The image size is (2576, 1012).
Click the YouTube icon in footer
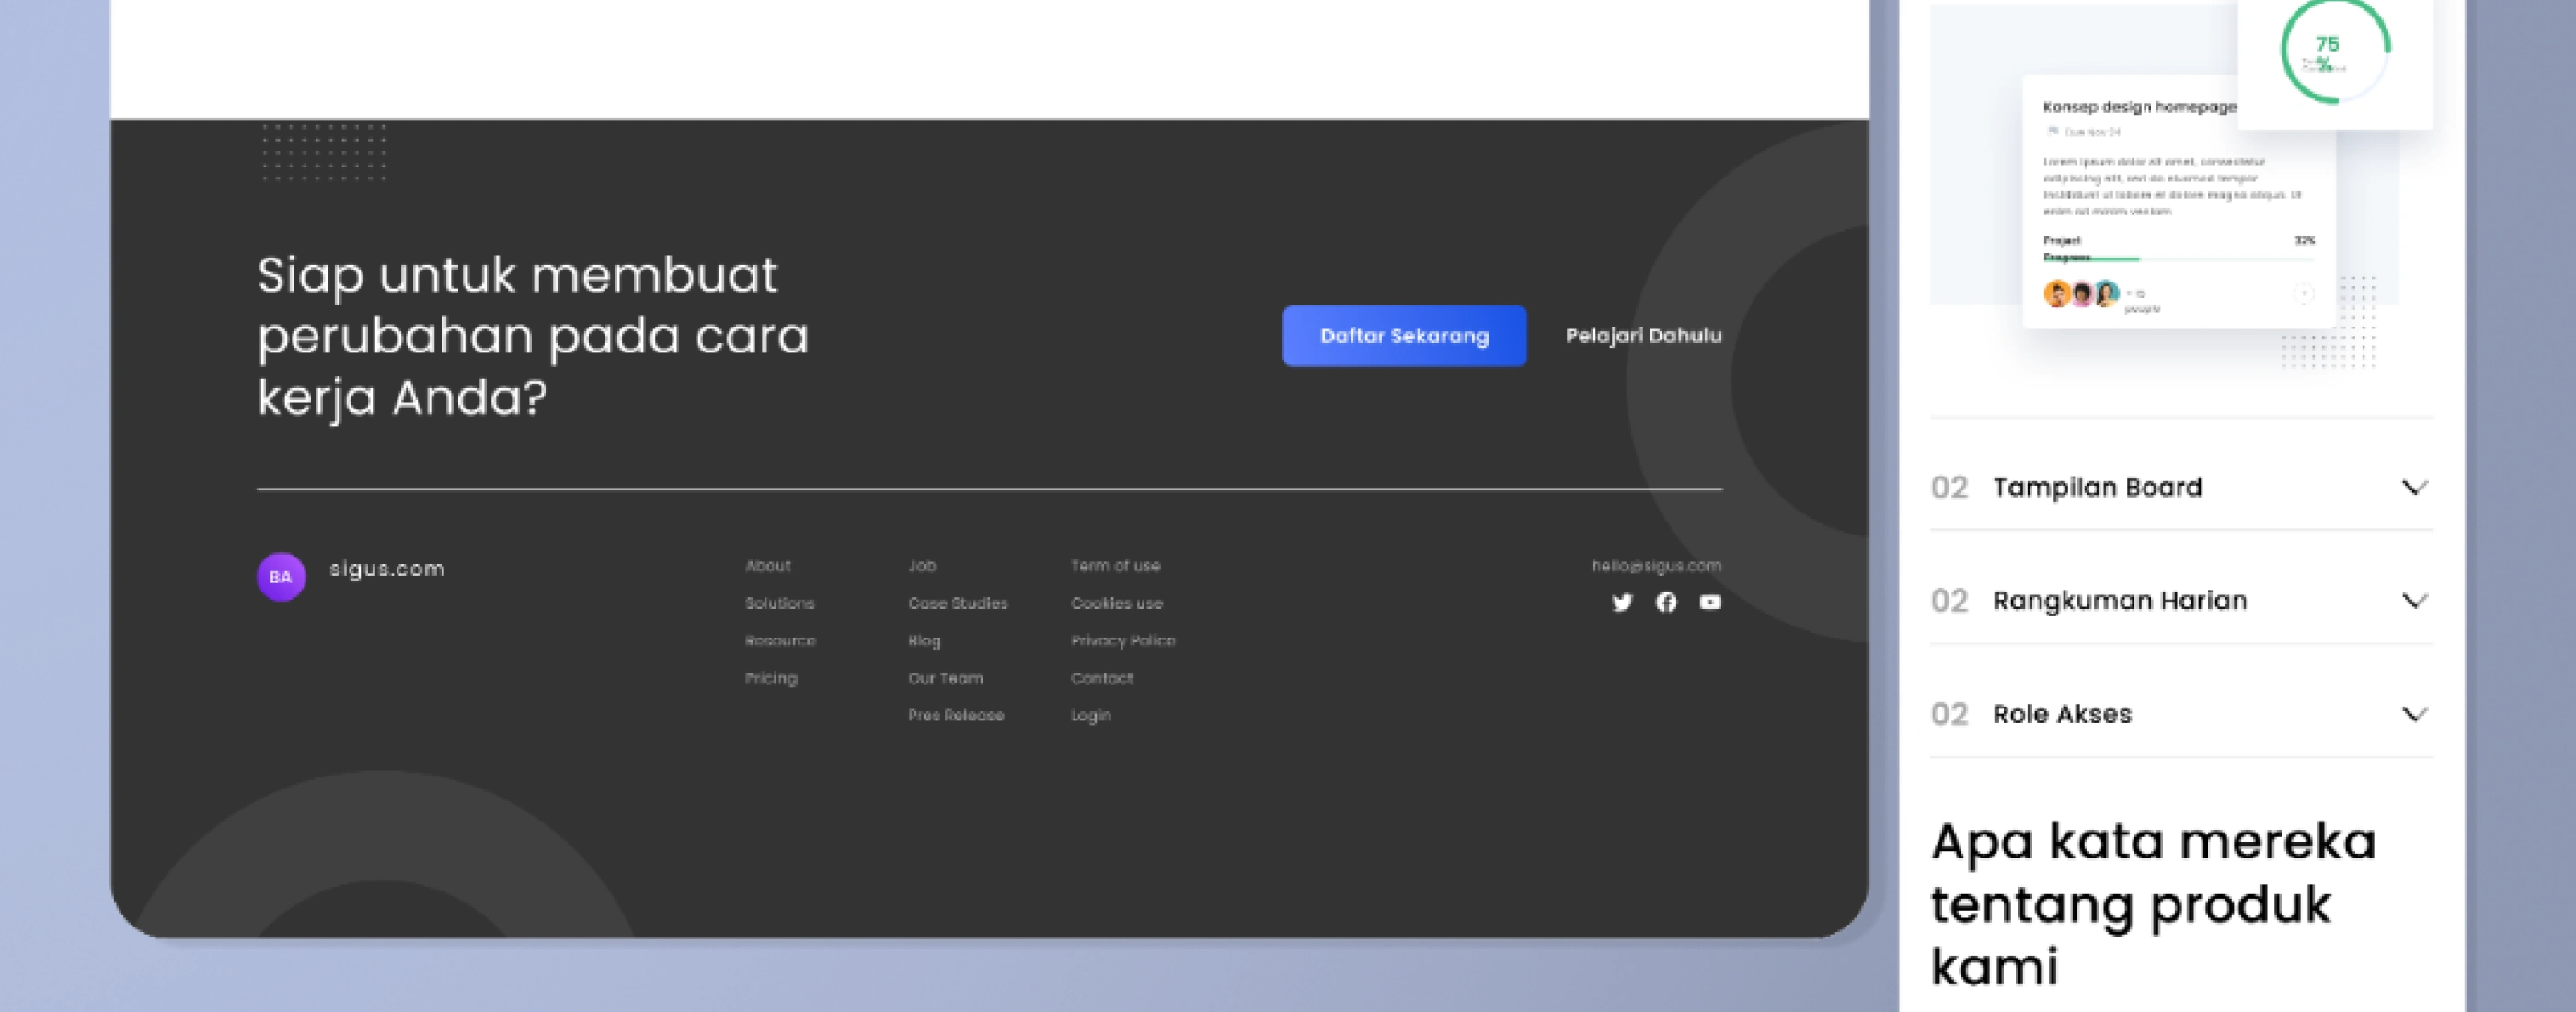1710,602
